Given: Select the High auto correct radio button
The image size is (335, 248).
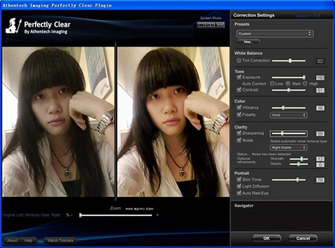Looking at the screenshot, I should 305,84.
